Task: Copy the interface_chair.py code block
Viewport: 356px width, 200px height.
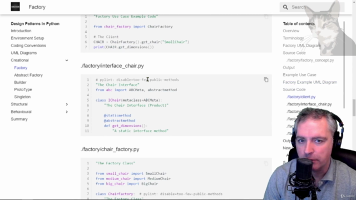Action: [x=266, y=80]
